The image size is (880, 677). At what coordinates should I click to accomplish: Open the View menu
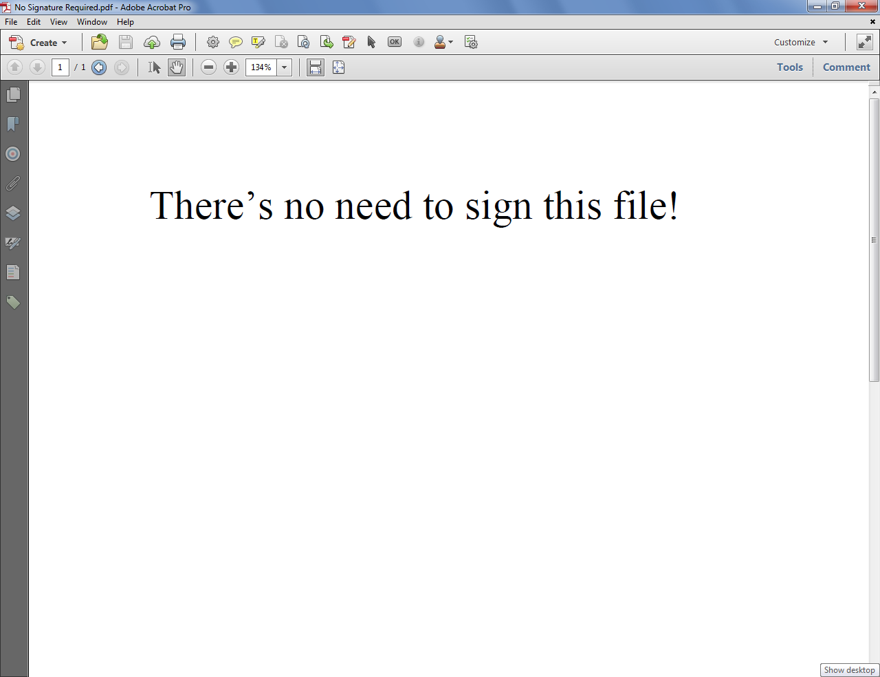pos(58,21)
